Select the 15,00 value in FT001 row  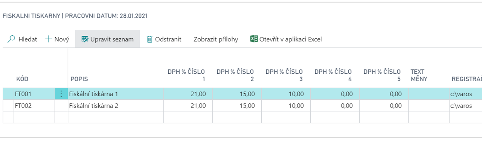click(237, 94)
